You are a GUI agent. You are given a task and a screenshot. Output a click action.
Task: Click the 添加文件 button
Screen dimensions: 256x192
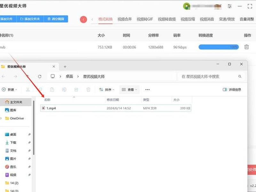click(x=8, y=19)
